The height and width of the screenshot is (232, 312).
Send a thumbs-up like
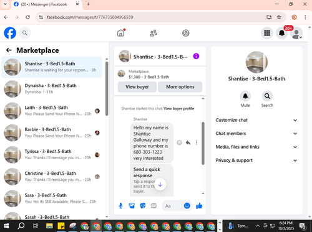(x=199, y=206)
